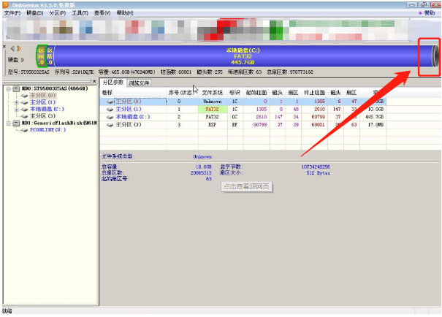Select 主分区(1) in the disk tree
The width and height of the screenshot is (442, 317).
pyautogui.click(x=42, y=102)
